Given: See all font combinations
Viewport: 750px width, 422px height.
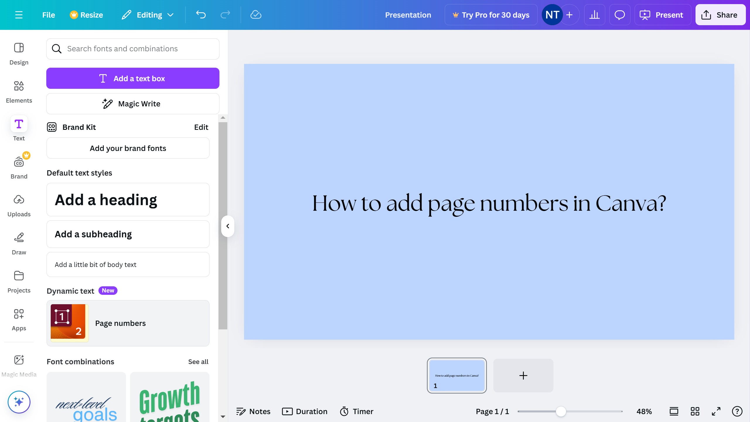Looking at the screenshot, I should 198,362.
